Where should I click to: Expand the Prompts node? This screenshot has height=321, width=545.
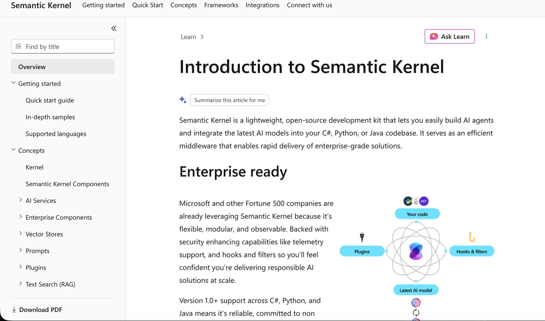pyautogui.click(x=20, y=250)
